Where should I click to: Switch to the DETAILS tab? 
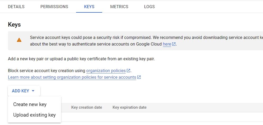16,7
